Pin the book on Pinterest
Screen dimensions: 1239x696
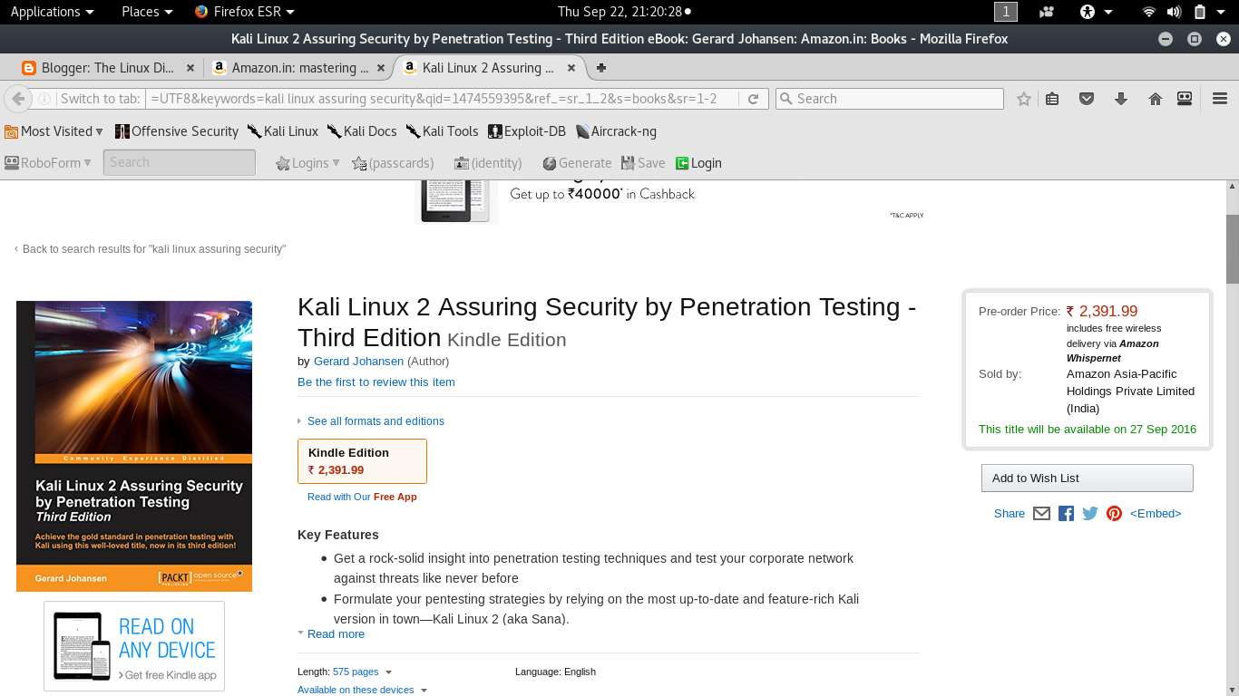pos(1114,514)
